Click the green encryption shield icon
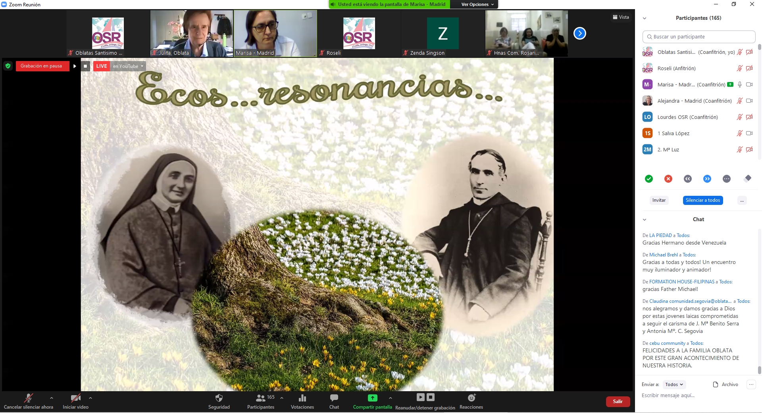Viewport: 762px width, 413px height. point(8,66)
